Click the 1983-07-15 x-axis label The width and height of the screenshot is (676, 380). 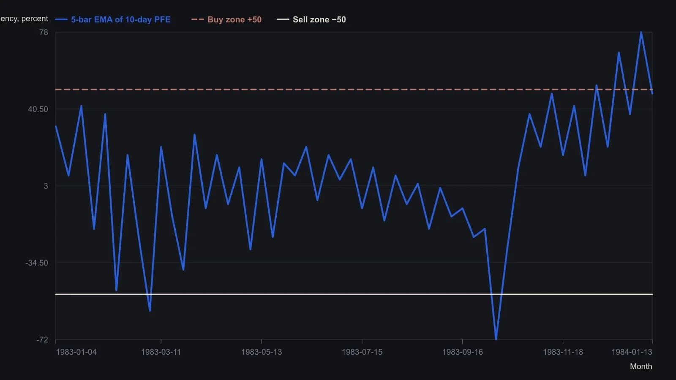(362, 352)
